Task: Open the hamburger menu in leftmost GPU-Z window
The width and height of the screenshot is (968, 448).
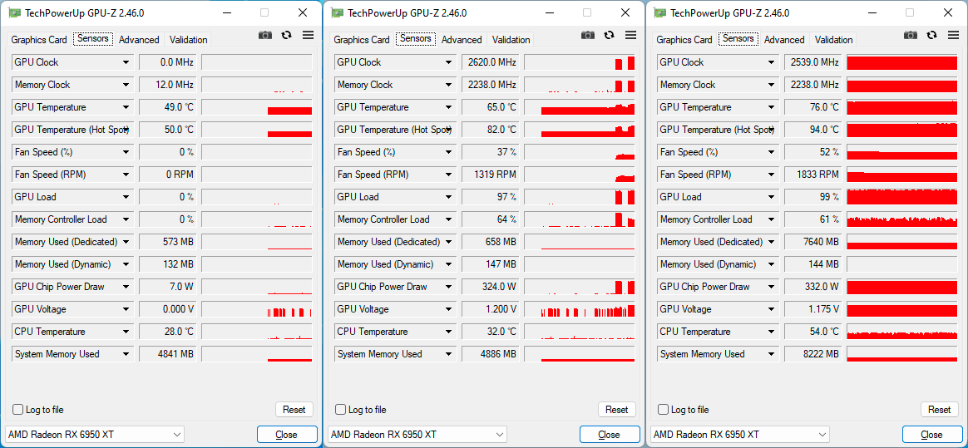Action: click(308, 35)
